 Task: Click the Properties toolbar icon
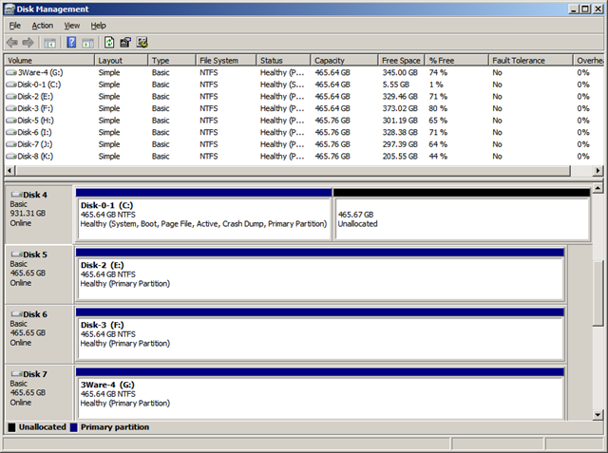125,43
